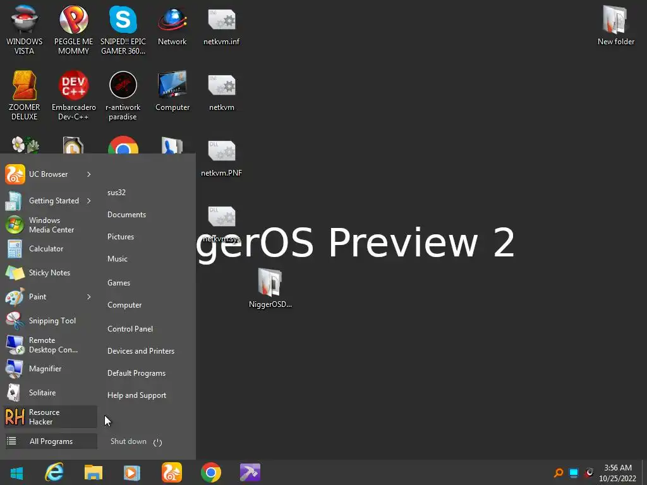Launch Windows Media Center

tap(51, 225)
